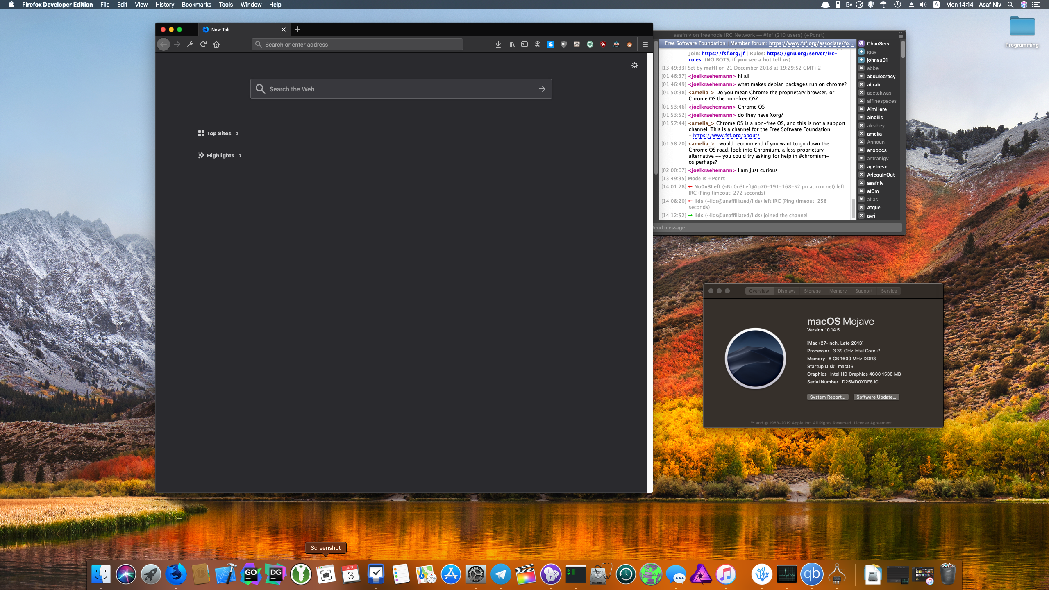Viewport: 1049px width, 590px height.
Task: Open the View menu in menu bar
Action: point(141,5)
